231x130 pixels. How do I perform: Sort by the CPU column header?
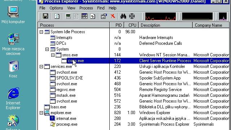tap(131, 25)
